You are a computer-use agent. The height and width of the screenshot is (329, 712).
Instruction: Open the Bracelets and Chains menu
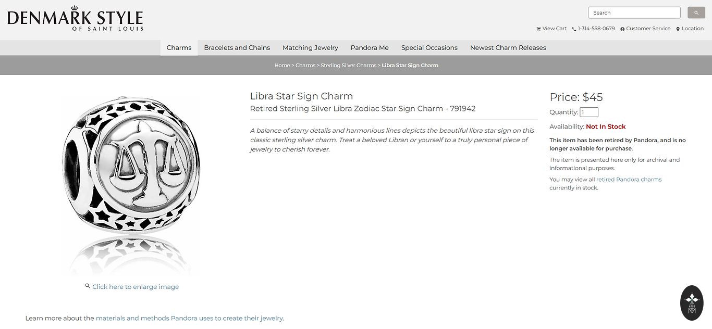coord(237,47)
